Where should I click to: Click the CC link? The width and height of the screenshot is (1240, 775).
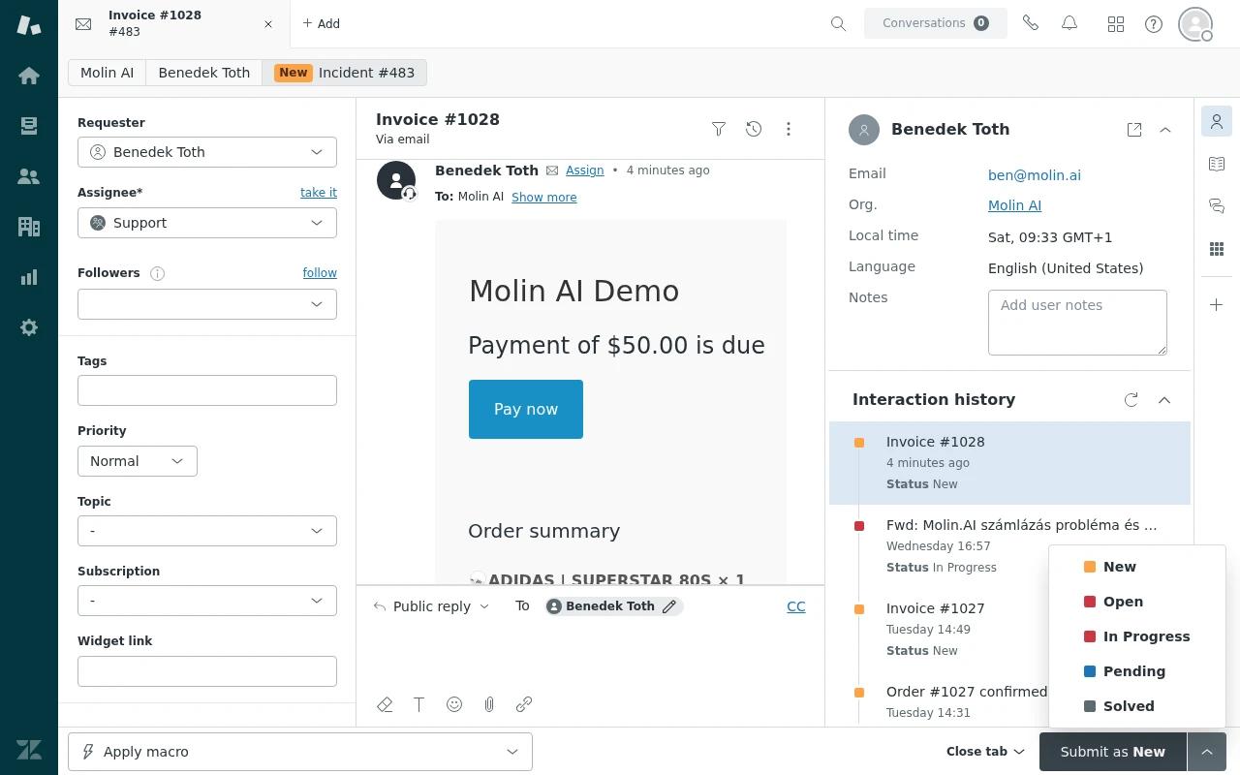coord(796,606)
